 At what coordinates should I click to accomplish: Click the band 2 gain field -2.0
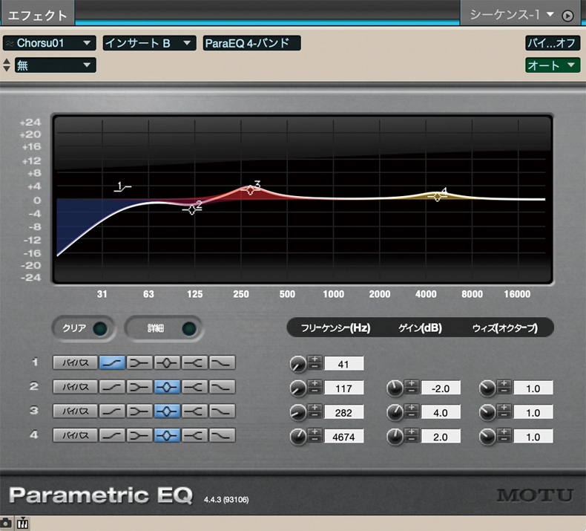tap(441, 388)
